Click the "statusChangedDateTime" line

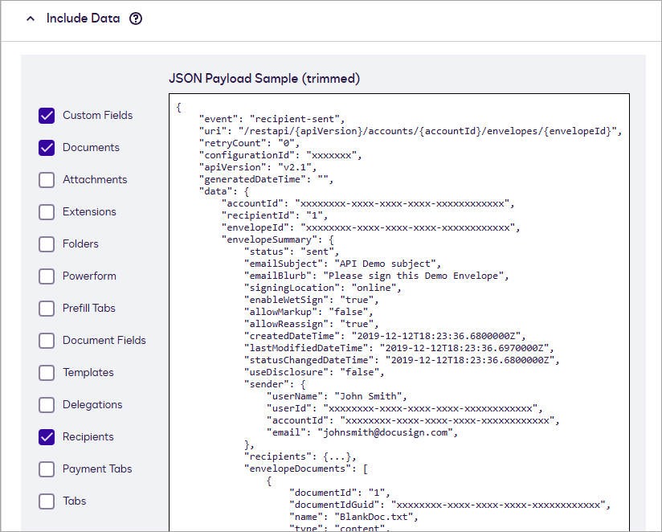pyautogui.click(x=402, y=360)
